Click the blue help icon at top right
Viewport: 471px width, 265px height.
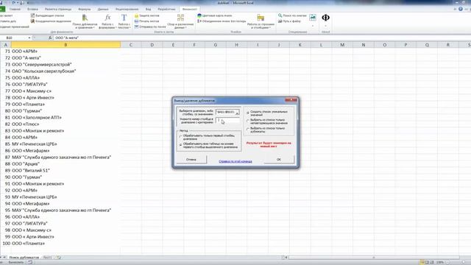pyautogui.click(x=461, y=9)
